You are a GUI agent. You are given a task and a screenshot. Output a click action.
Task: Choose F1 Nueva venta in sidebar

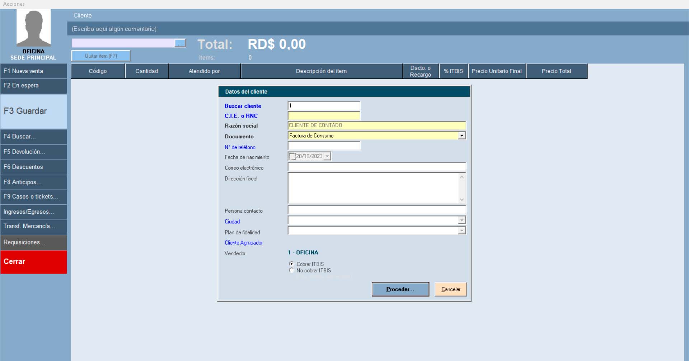33,71
